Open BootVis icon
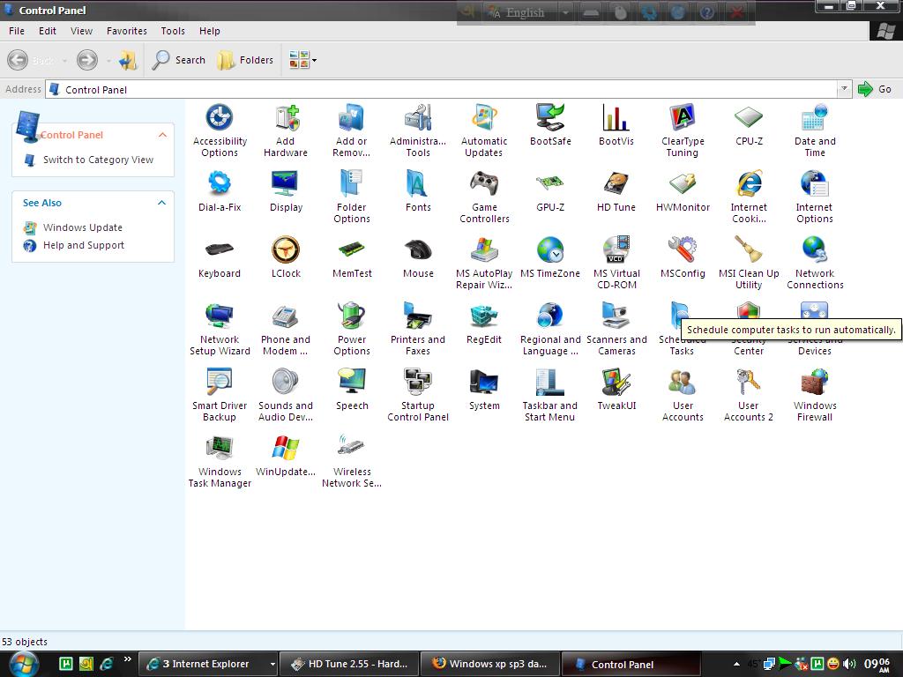 [x=616, y=118]
